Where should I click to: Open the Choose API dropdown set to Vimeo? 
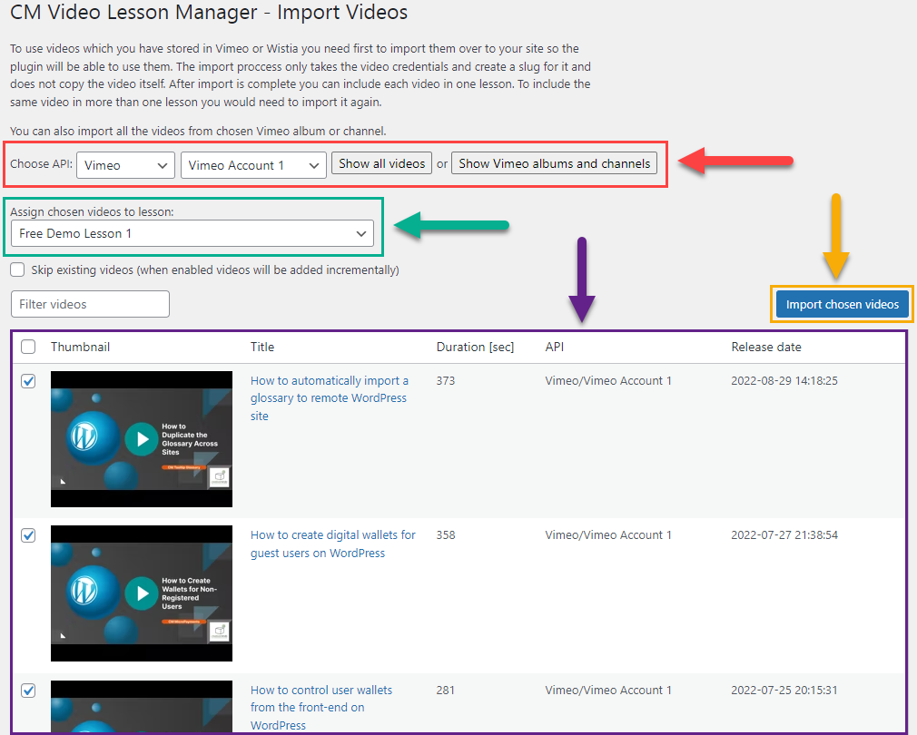[x=125, y=165]
